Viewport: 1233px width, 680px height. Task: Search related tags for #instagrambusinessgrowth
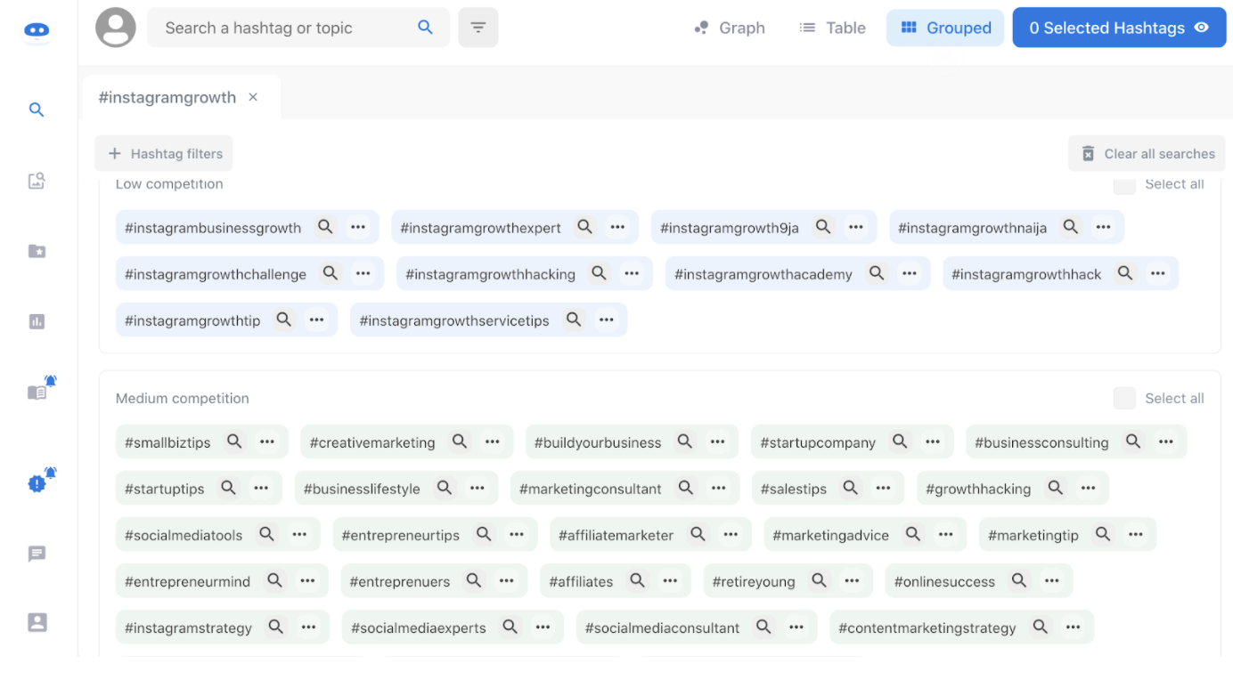325,227
